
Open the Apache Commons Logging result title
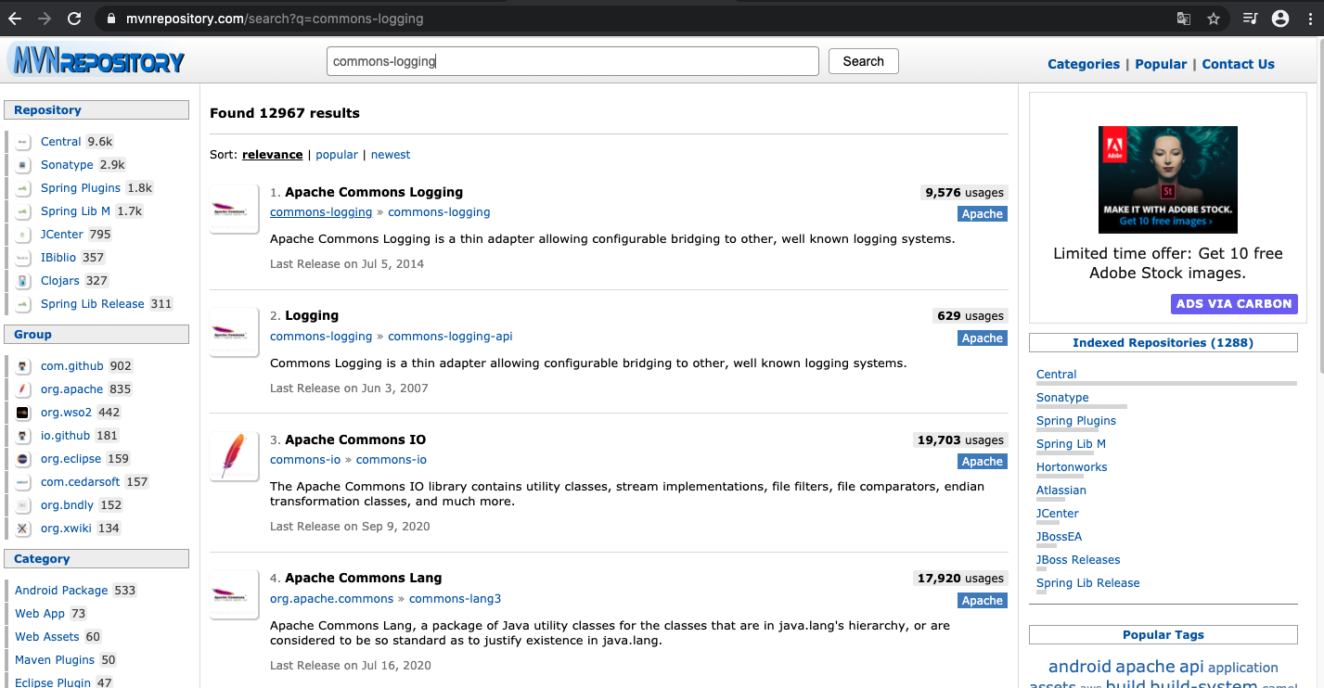(374, 192)
